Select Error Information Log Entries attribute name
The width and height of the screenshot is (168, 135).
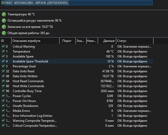32,116
